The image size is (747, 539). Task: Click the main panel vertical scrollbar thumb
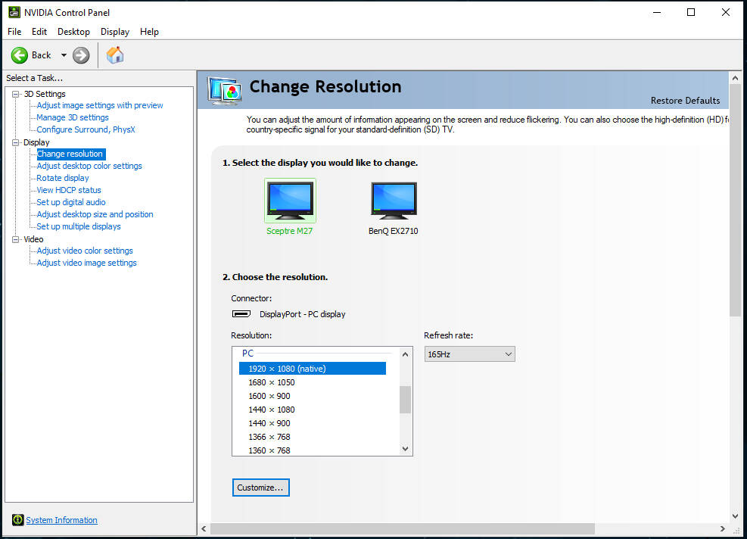(735, 201)
